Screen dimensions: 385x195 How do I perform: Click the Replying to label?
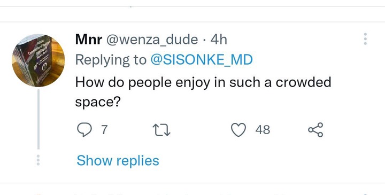tap(111, 60)
